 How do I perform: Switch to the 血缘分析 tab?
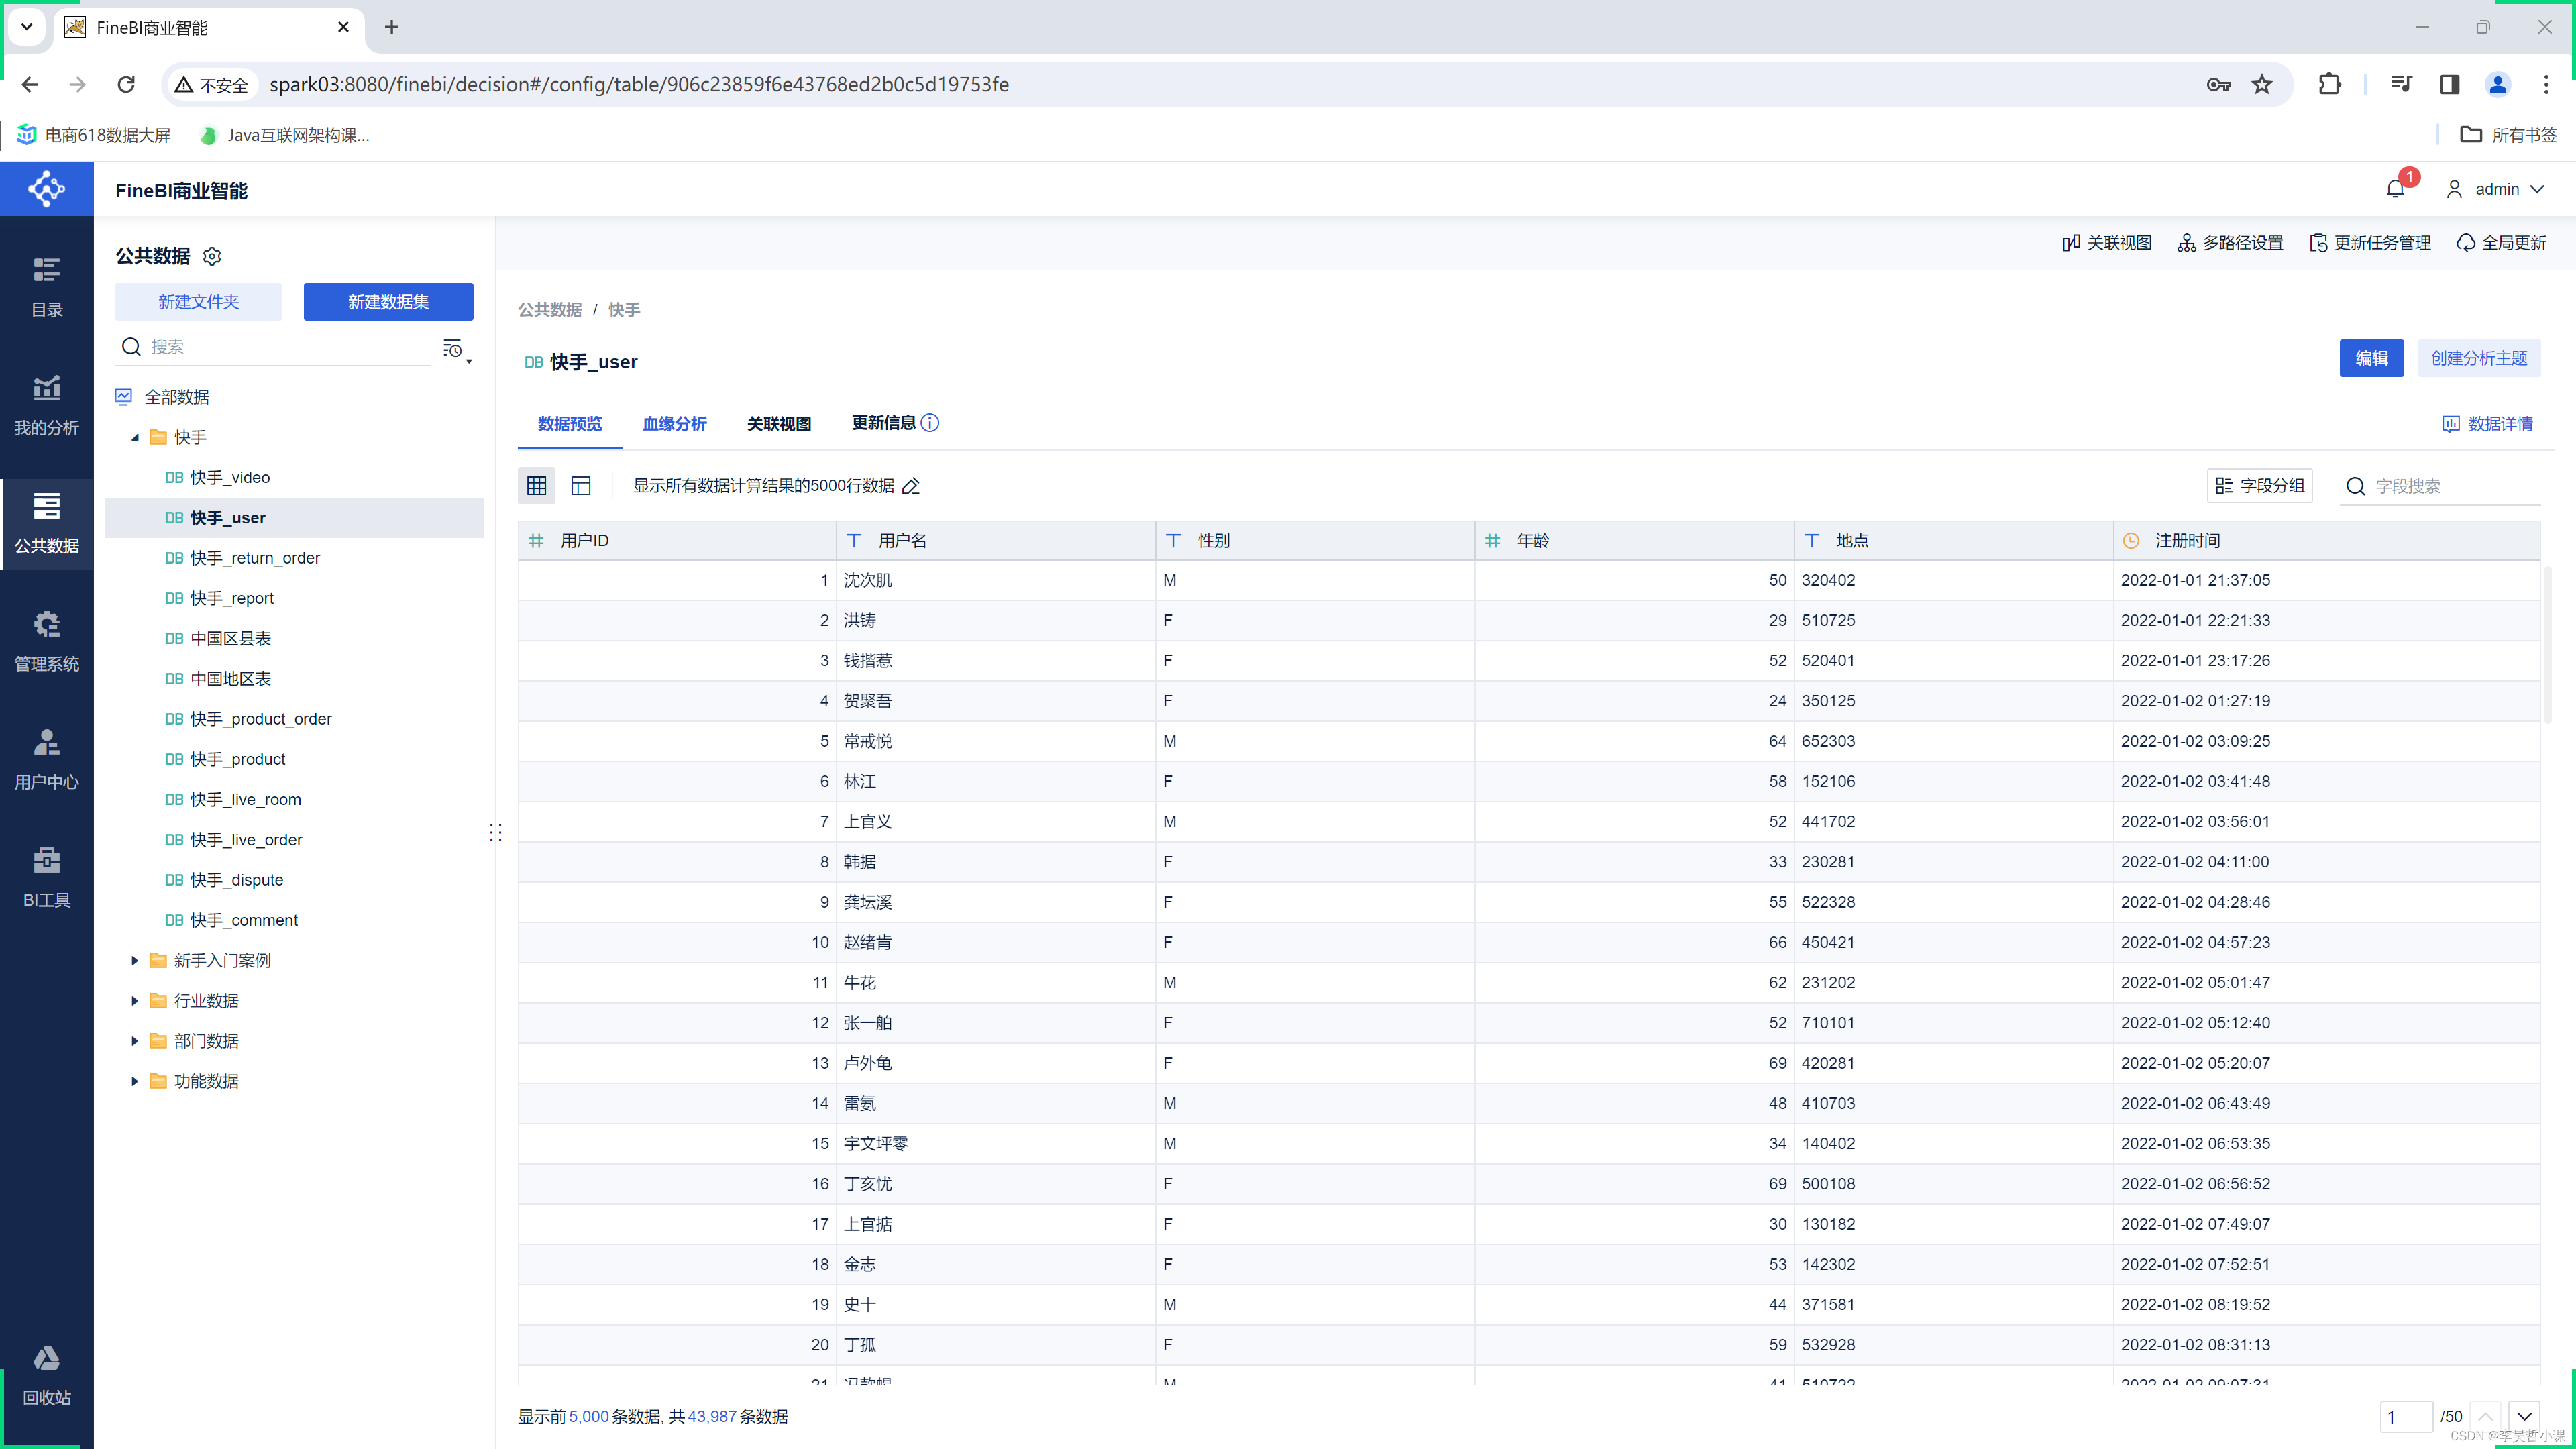[x=674, y=424]
